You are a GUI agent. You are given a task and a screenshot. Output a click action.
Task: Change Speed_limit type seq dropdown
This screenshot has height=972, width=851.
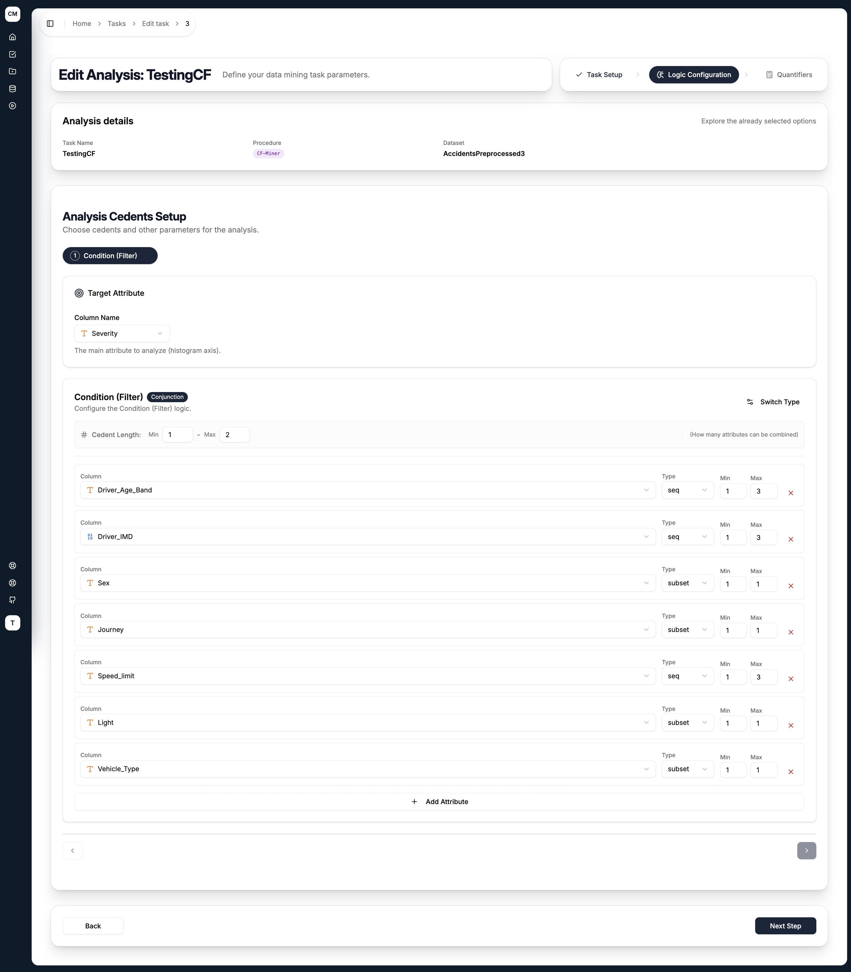[688, 676]
